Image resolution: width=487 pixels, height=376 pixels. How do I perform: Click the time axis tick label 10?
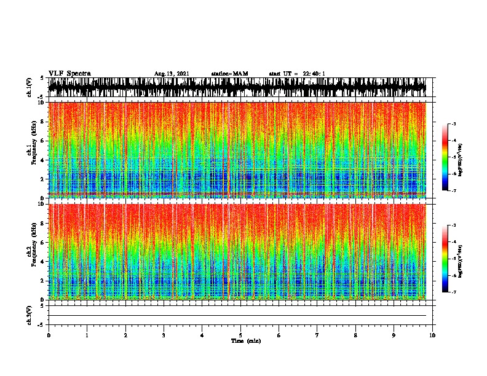[432, 335]
